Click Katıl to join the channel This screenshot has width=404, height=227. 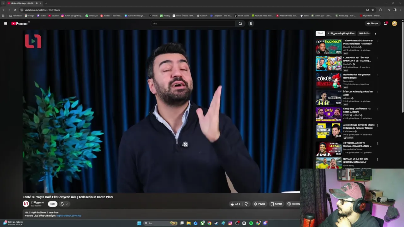click(53, 204)
